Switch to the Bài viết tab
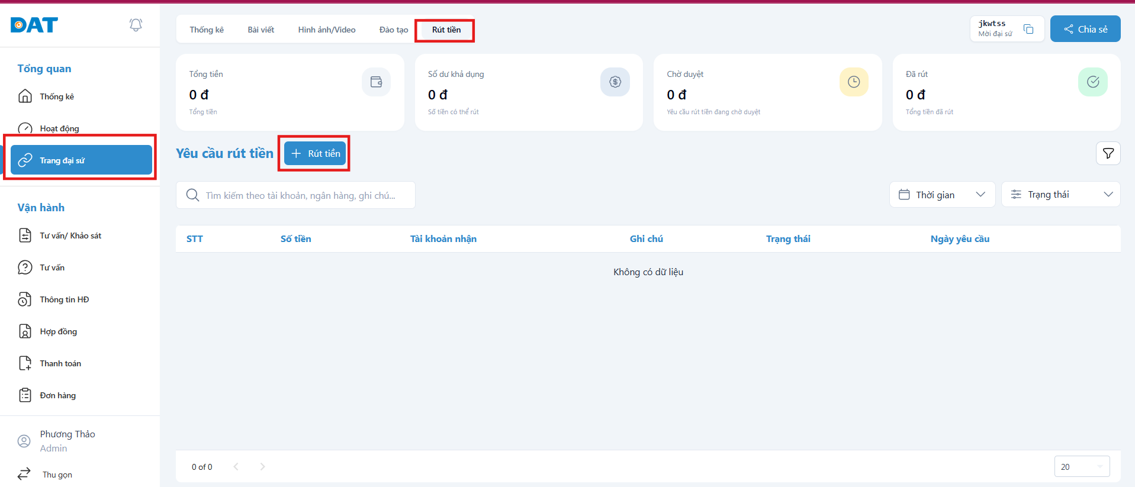Screen dimensions: 1135x487 click(261, 30)
